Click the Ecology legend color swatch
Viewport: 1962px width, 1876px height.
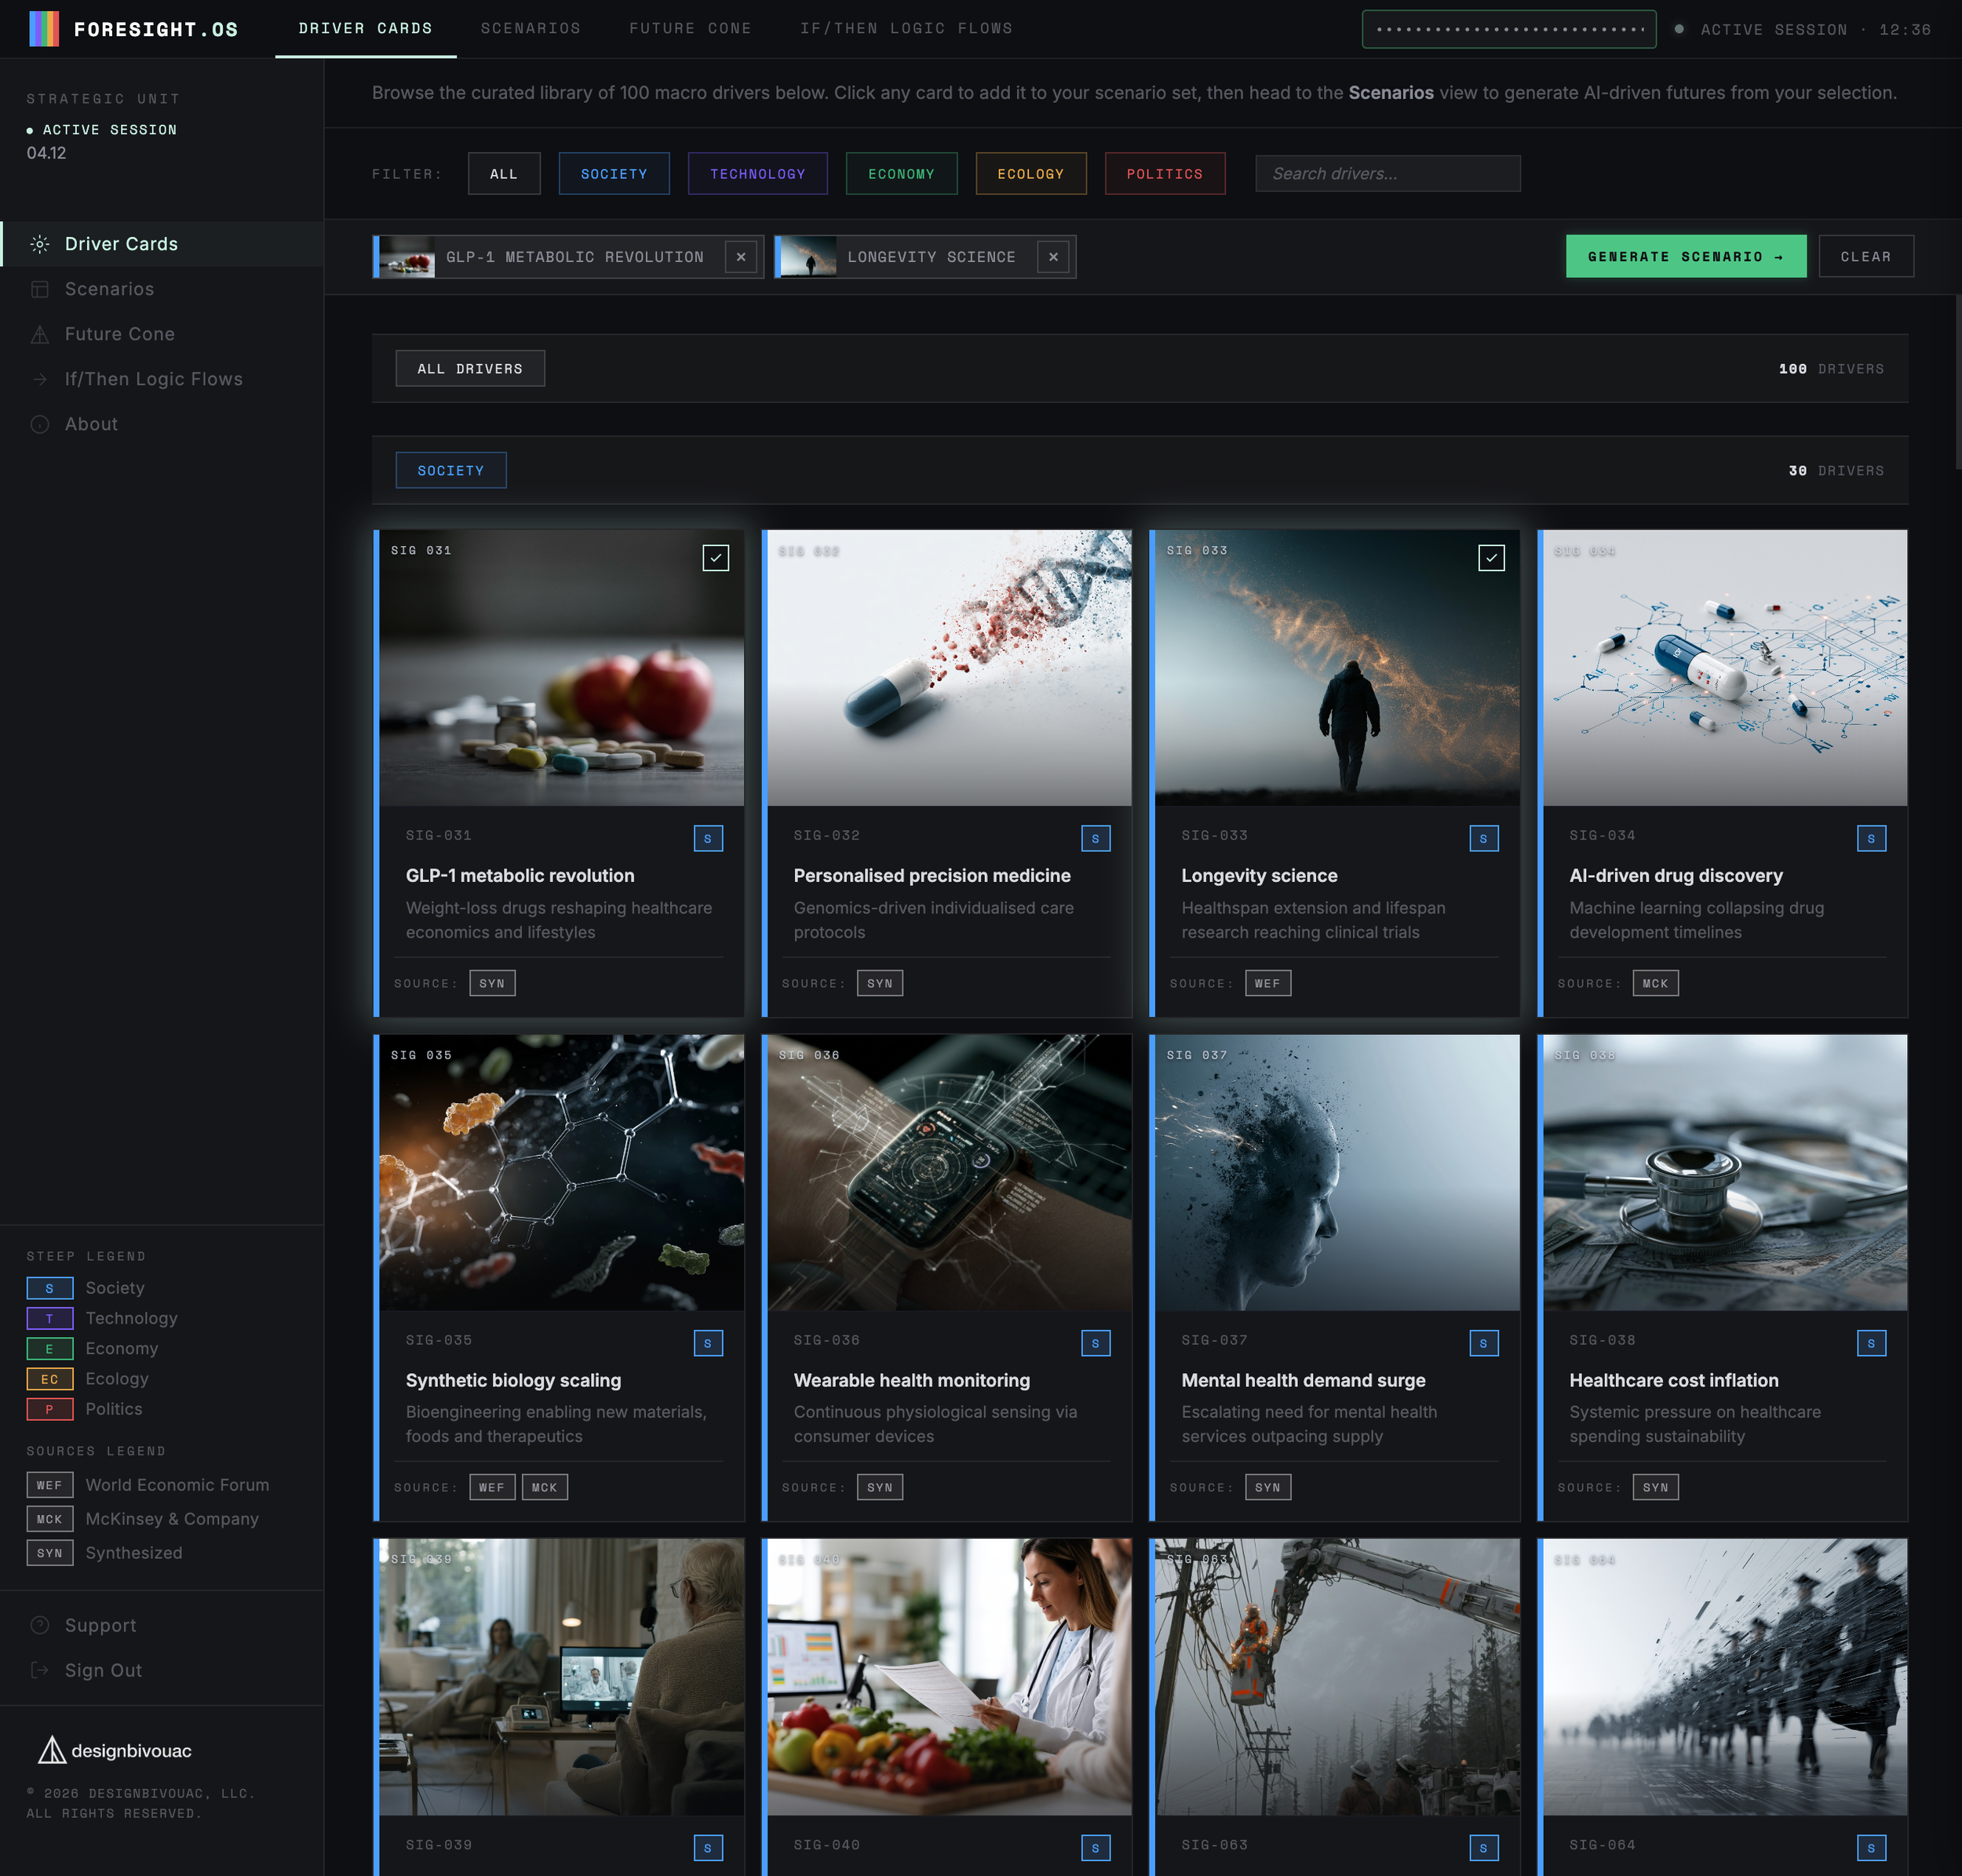pos(50,1379)
